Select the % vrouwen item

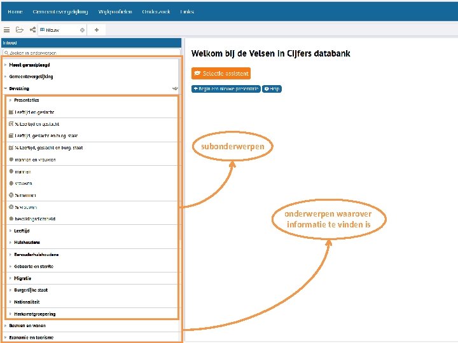click(x=26, y=207)
